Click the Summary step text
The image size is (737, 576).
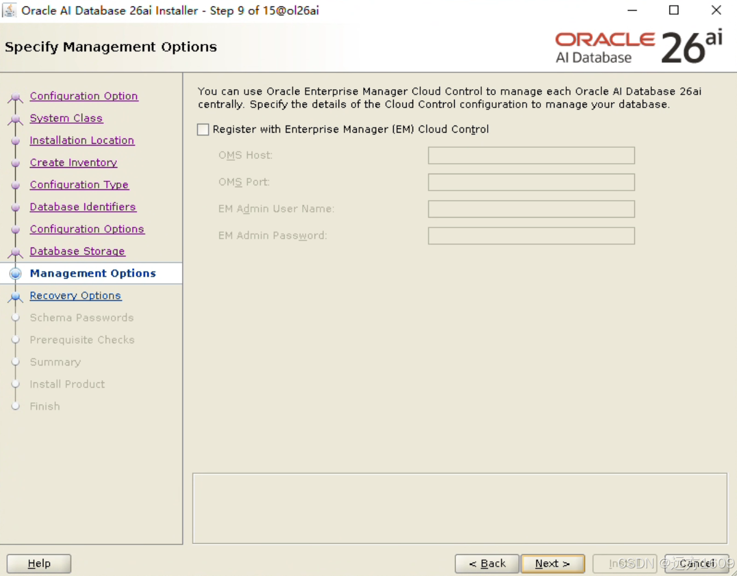(x=55, y=362)
